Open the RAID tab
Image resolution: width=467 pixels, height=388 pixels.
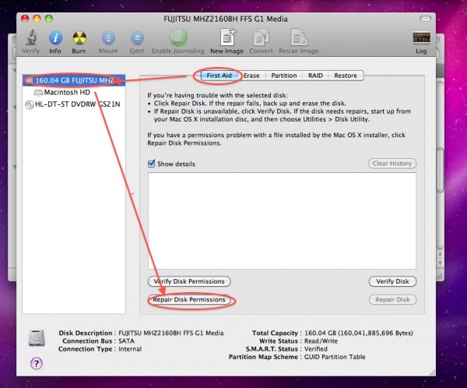coord(315,76)
